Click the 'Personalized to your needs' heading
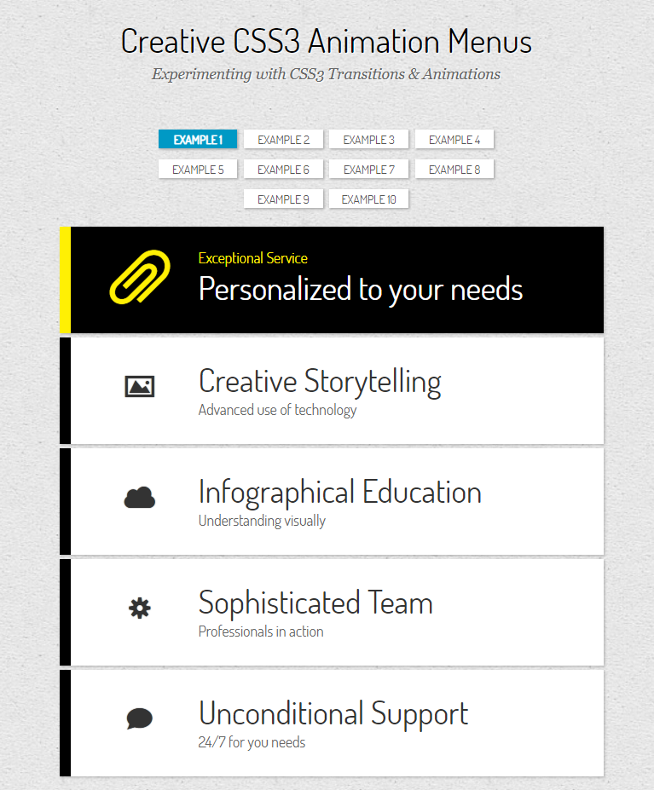 [x=361, y=289]
